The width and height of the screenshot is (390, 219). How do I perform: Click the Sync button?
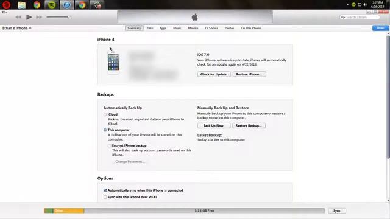point(337,210)
